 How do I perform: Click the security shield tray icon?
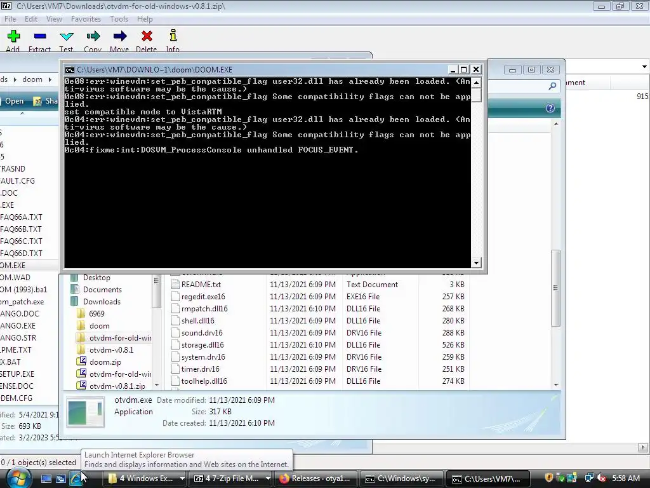tap(549, 478)
